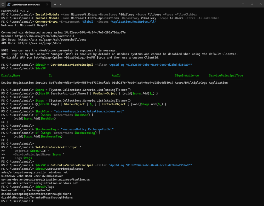Close the terminal window
264x206 pixels.
pos(260,4)
